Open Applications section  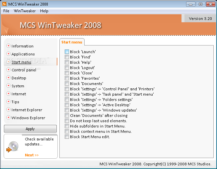pyautogui.click(x=23, y=54)
